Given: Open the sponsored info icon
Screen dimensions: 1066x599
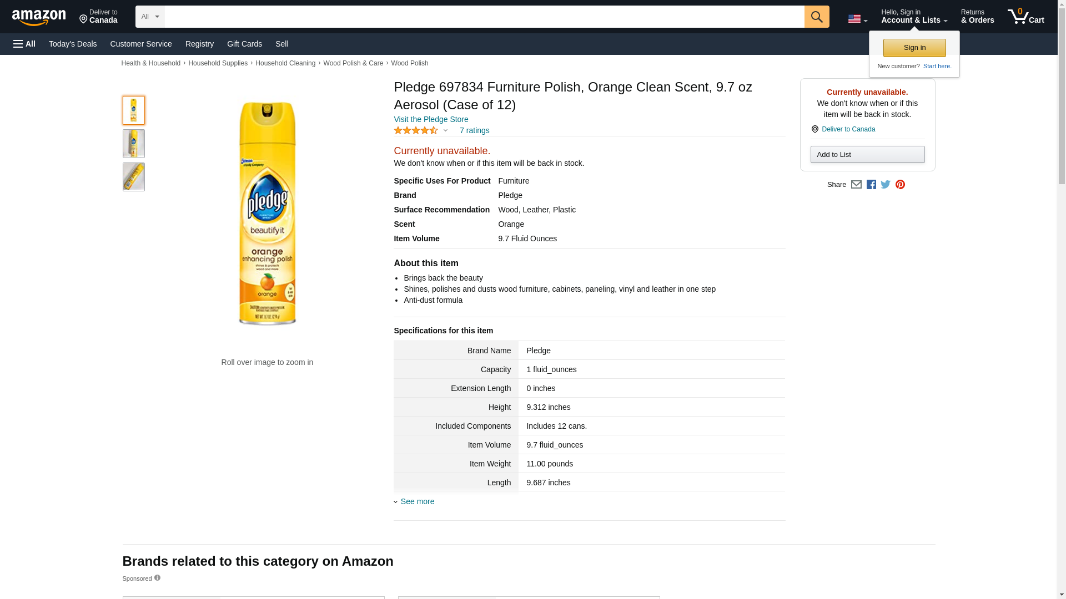Looking at the screenshot, I should 157,578.
